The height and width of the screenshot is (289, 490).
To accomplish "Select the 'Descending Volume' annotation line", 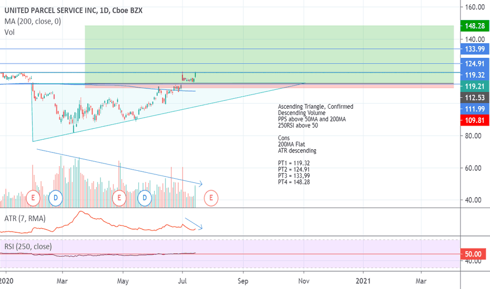I will [302, 113].
